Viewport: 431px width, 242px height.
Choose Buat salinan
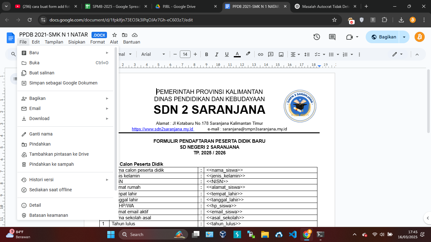pyautogui.click(x=65, y=73)
